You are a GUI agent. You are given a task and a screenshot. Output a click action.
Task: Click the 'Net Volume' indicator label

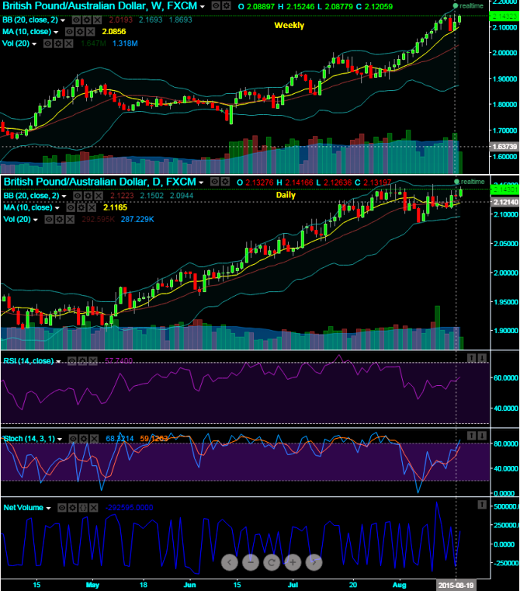pyautogui.click(x=23, y=508)
